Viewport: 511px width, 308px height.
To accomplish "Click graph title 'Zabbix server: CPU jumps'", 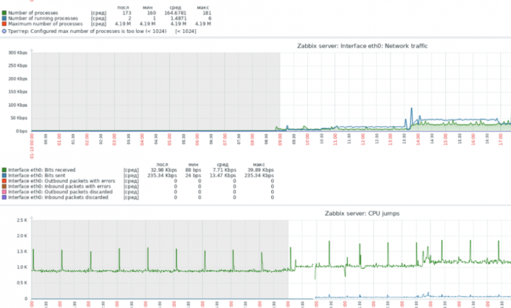I will click(x=362, y=214).
